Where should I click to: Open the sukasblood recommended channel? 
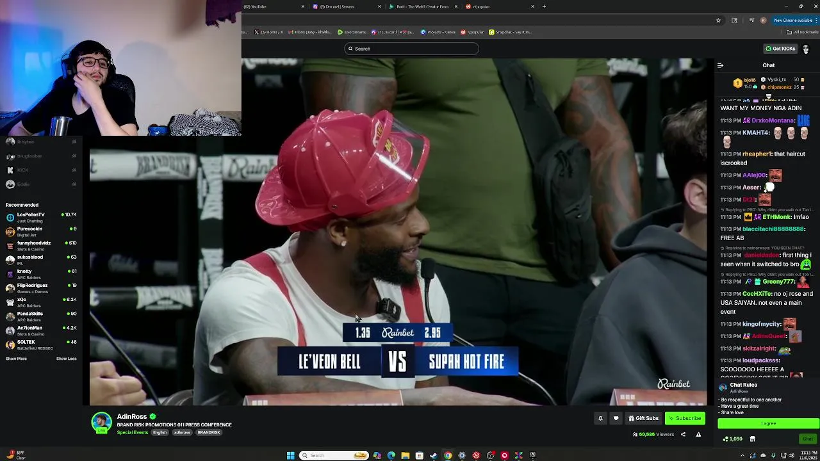(41, 259)
